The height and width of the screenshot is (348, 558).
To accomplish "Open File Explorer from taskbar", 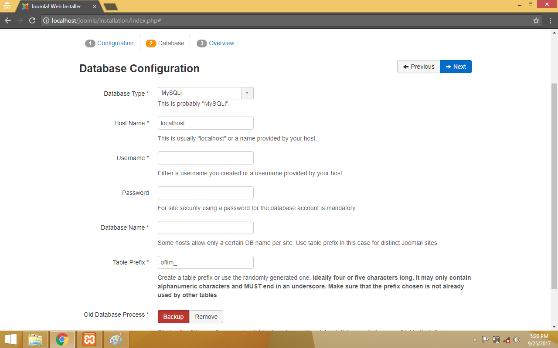I will pos(35,339).
